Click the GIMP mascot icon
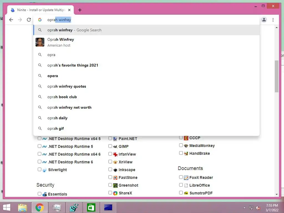Viewport: 284px width, 213px height. (x=115, y=146)
